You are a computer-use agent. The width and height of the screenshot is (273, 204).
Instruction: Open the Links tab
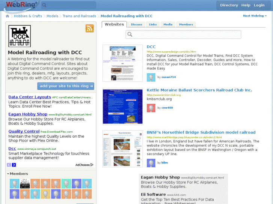(153, 24)
